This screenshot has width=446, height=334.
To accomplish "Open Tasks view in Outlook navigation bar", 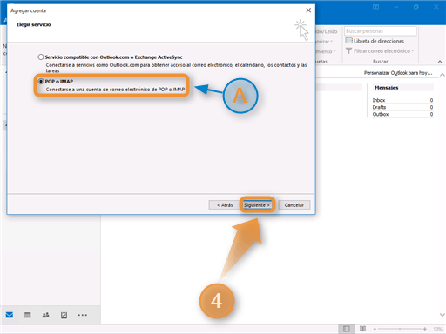I will click(x=64, y=315).
